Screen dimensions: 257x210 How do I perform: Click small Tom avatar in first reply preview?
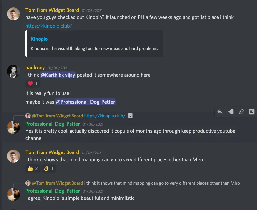(28, 116)
